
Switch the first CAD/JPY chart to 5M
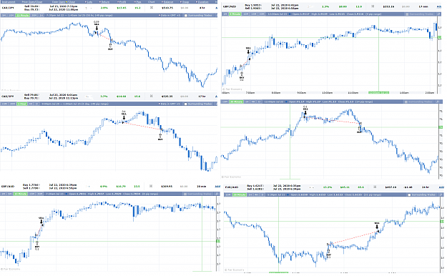(x=4, y=16)
